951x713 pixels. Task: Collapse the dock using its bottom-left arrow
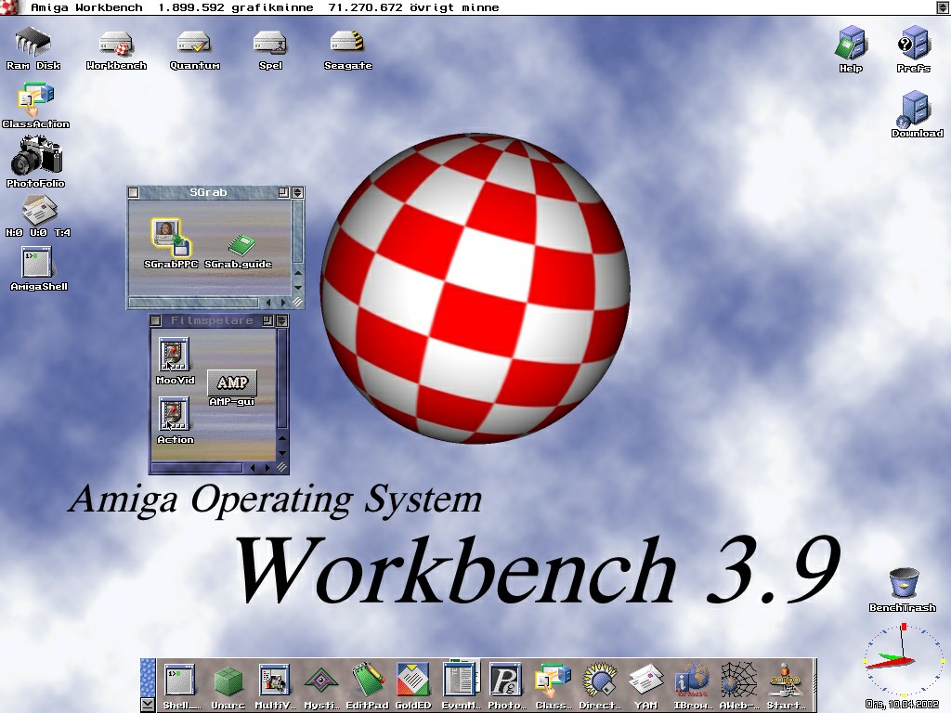(148, 705)
